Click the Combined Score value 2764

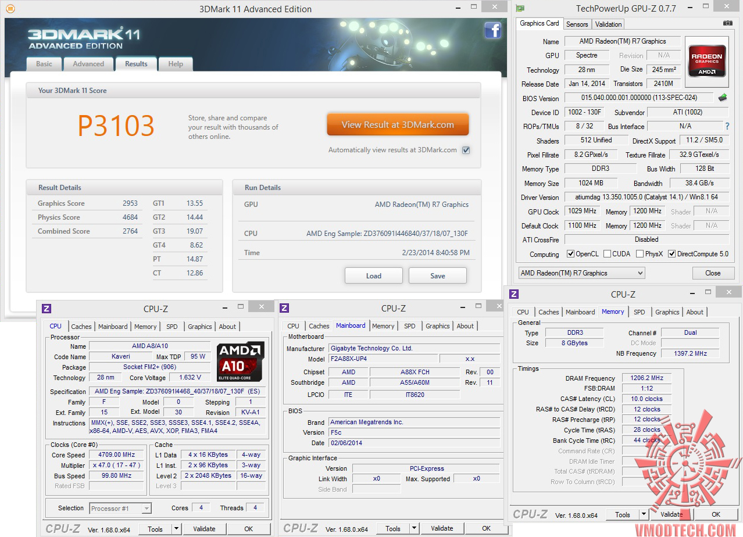click(x=130, y=231)
